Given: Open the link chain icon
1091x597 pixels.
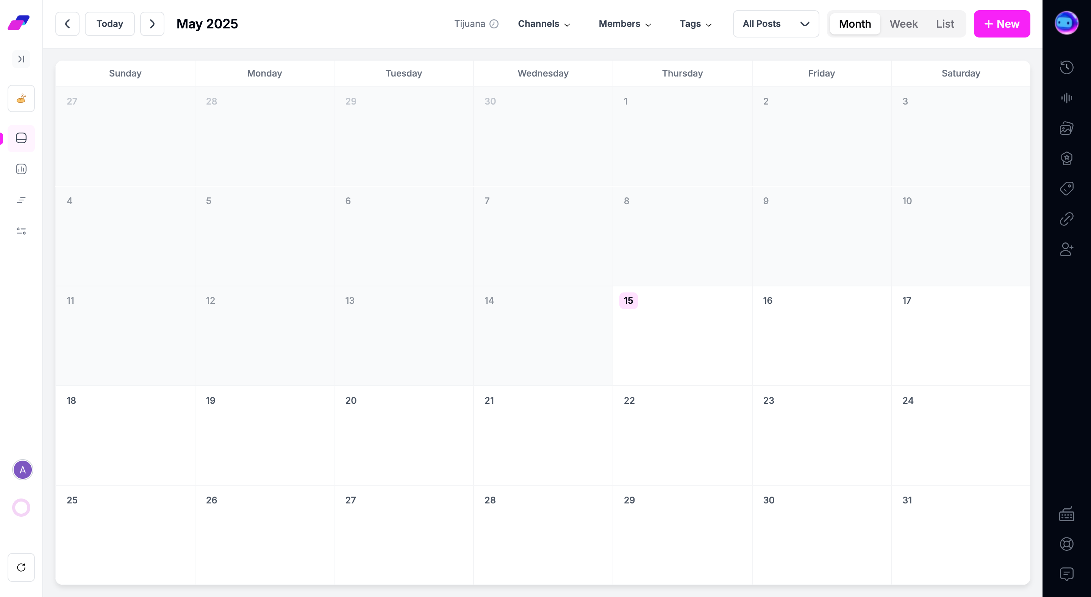Looking at the screenshot, I should click(1066, 219).
